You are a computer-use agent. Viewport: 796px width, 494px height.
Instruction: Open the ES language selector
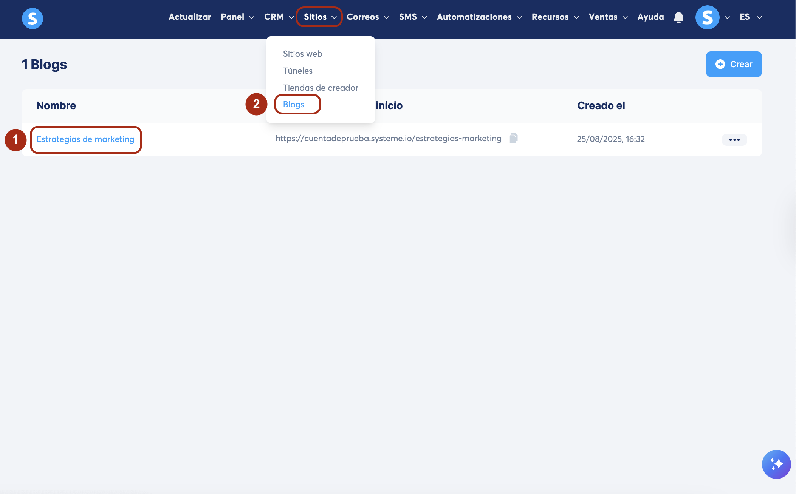[x=750, y=17]
